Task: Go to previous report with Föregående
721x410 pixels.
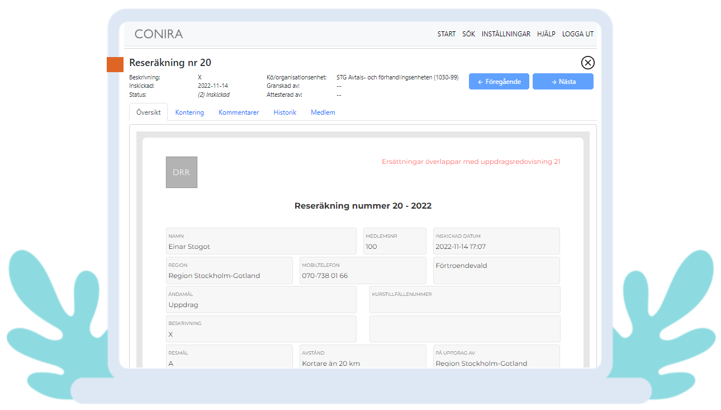Action: click(x=499, y=82)
